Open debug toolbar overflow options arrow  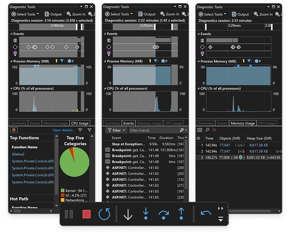click(x=221, y=219)
